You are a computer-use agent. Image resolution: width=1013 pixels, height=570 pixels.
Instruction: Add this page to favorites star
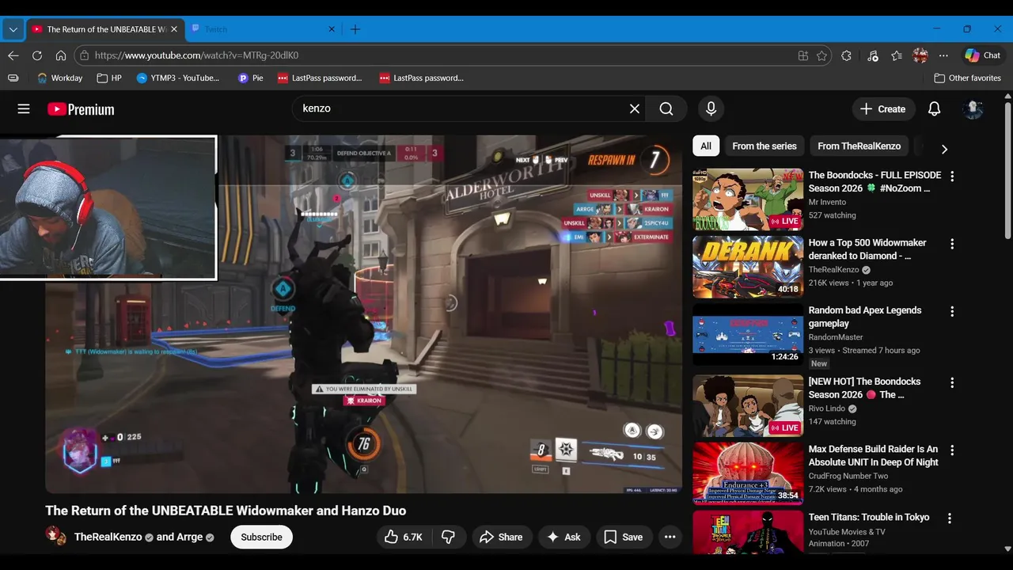[822, 55]
